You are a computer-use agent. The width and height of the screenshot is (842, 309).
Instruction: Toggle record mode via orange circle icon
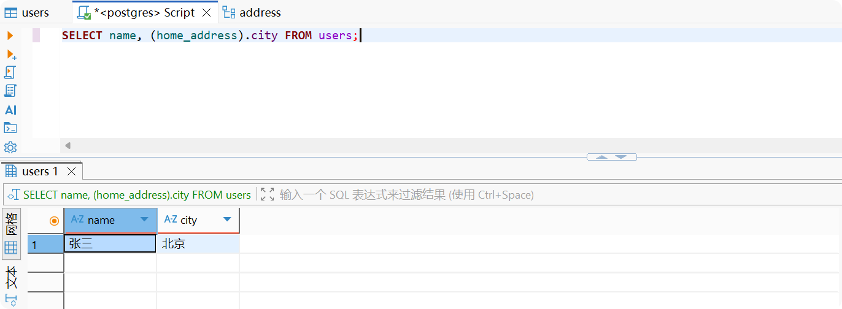pyautogui.click(x=54, y=220)
